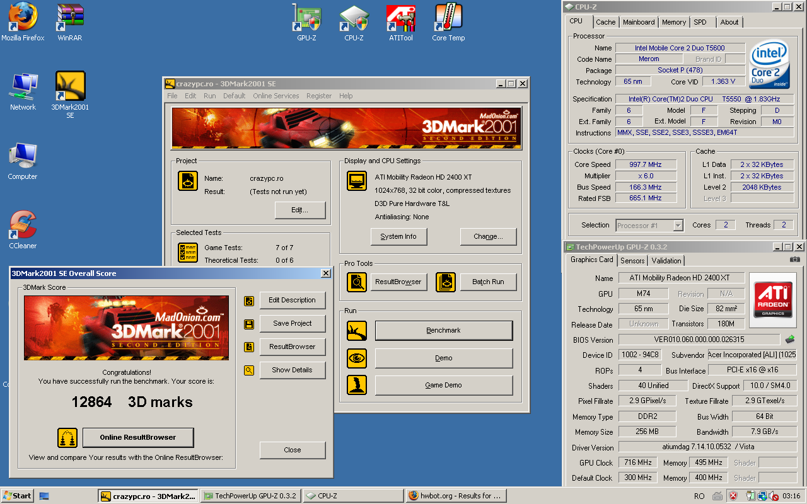Select the Network desktop icon
Image resolution: width=807 pixels, height=504 pixels.
pyautogui.click(x=23, y=91)
